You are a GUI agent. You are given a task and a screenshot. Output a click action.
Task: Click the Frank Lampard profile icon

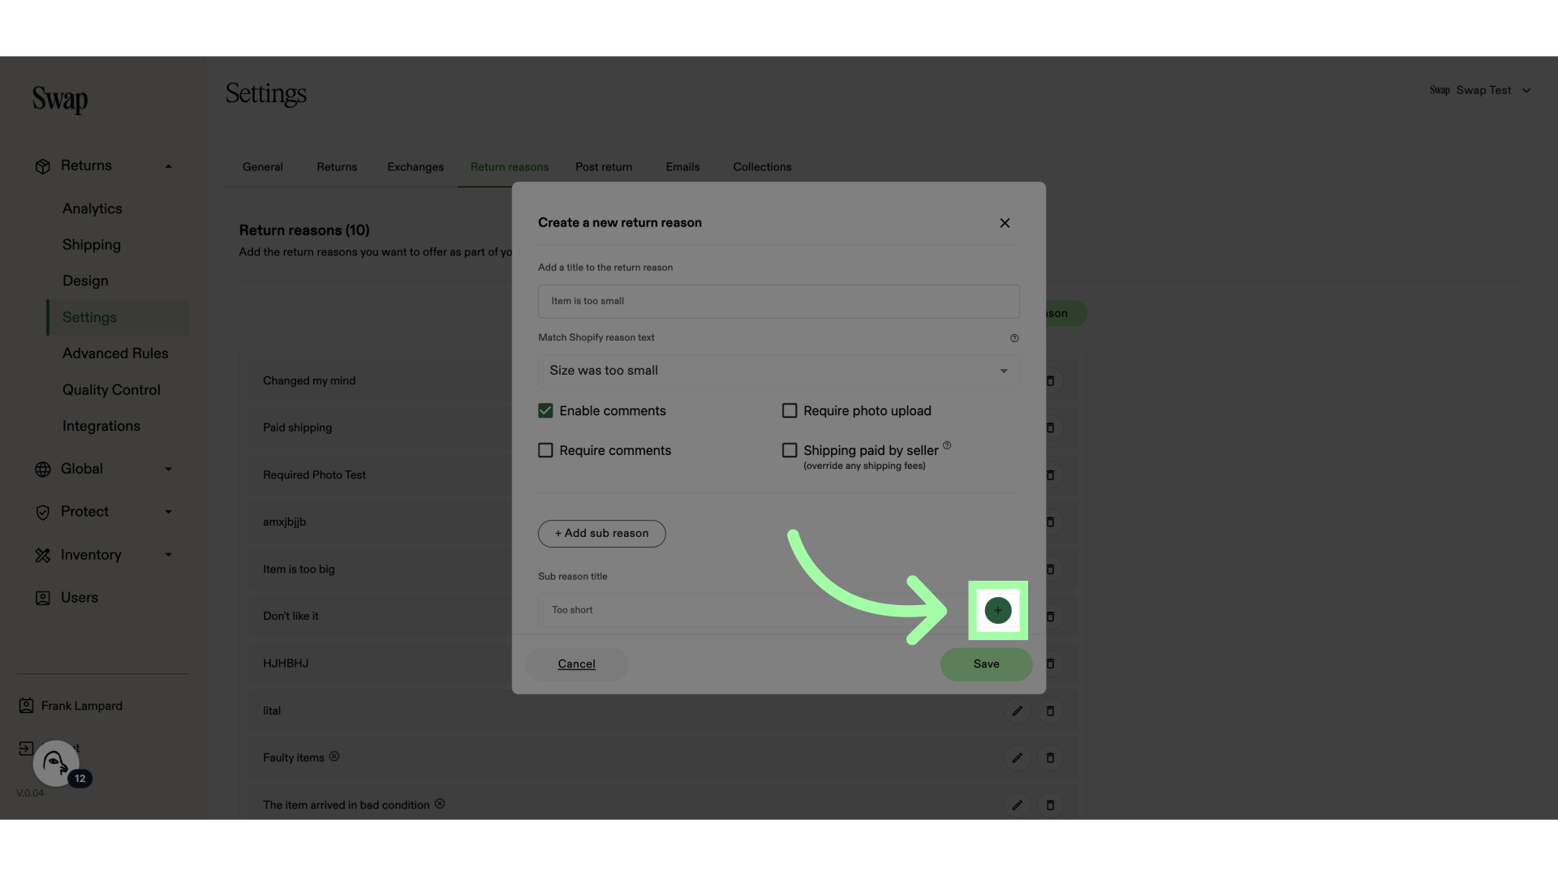[x=26, y=706]
